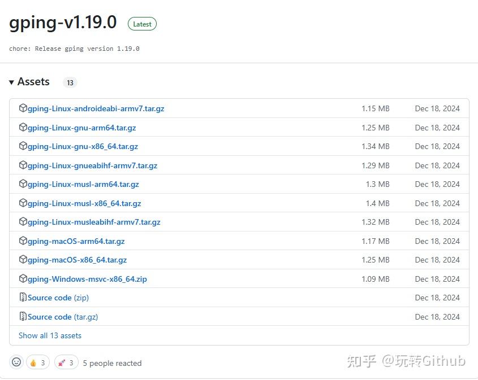Download Source code (zip)

58,298
